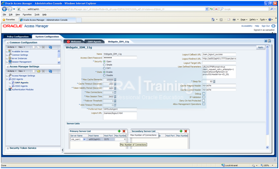Click the Apply button
The height and width of the screenshot is (169, 279).
pyautogui.click(x=260, y=47)
